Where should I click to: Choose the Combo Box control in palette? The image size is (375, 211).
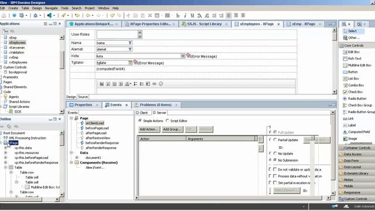(x=356, y=86)
